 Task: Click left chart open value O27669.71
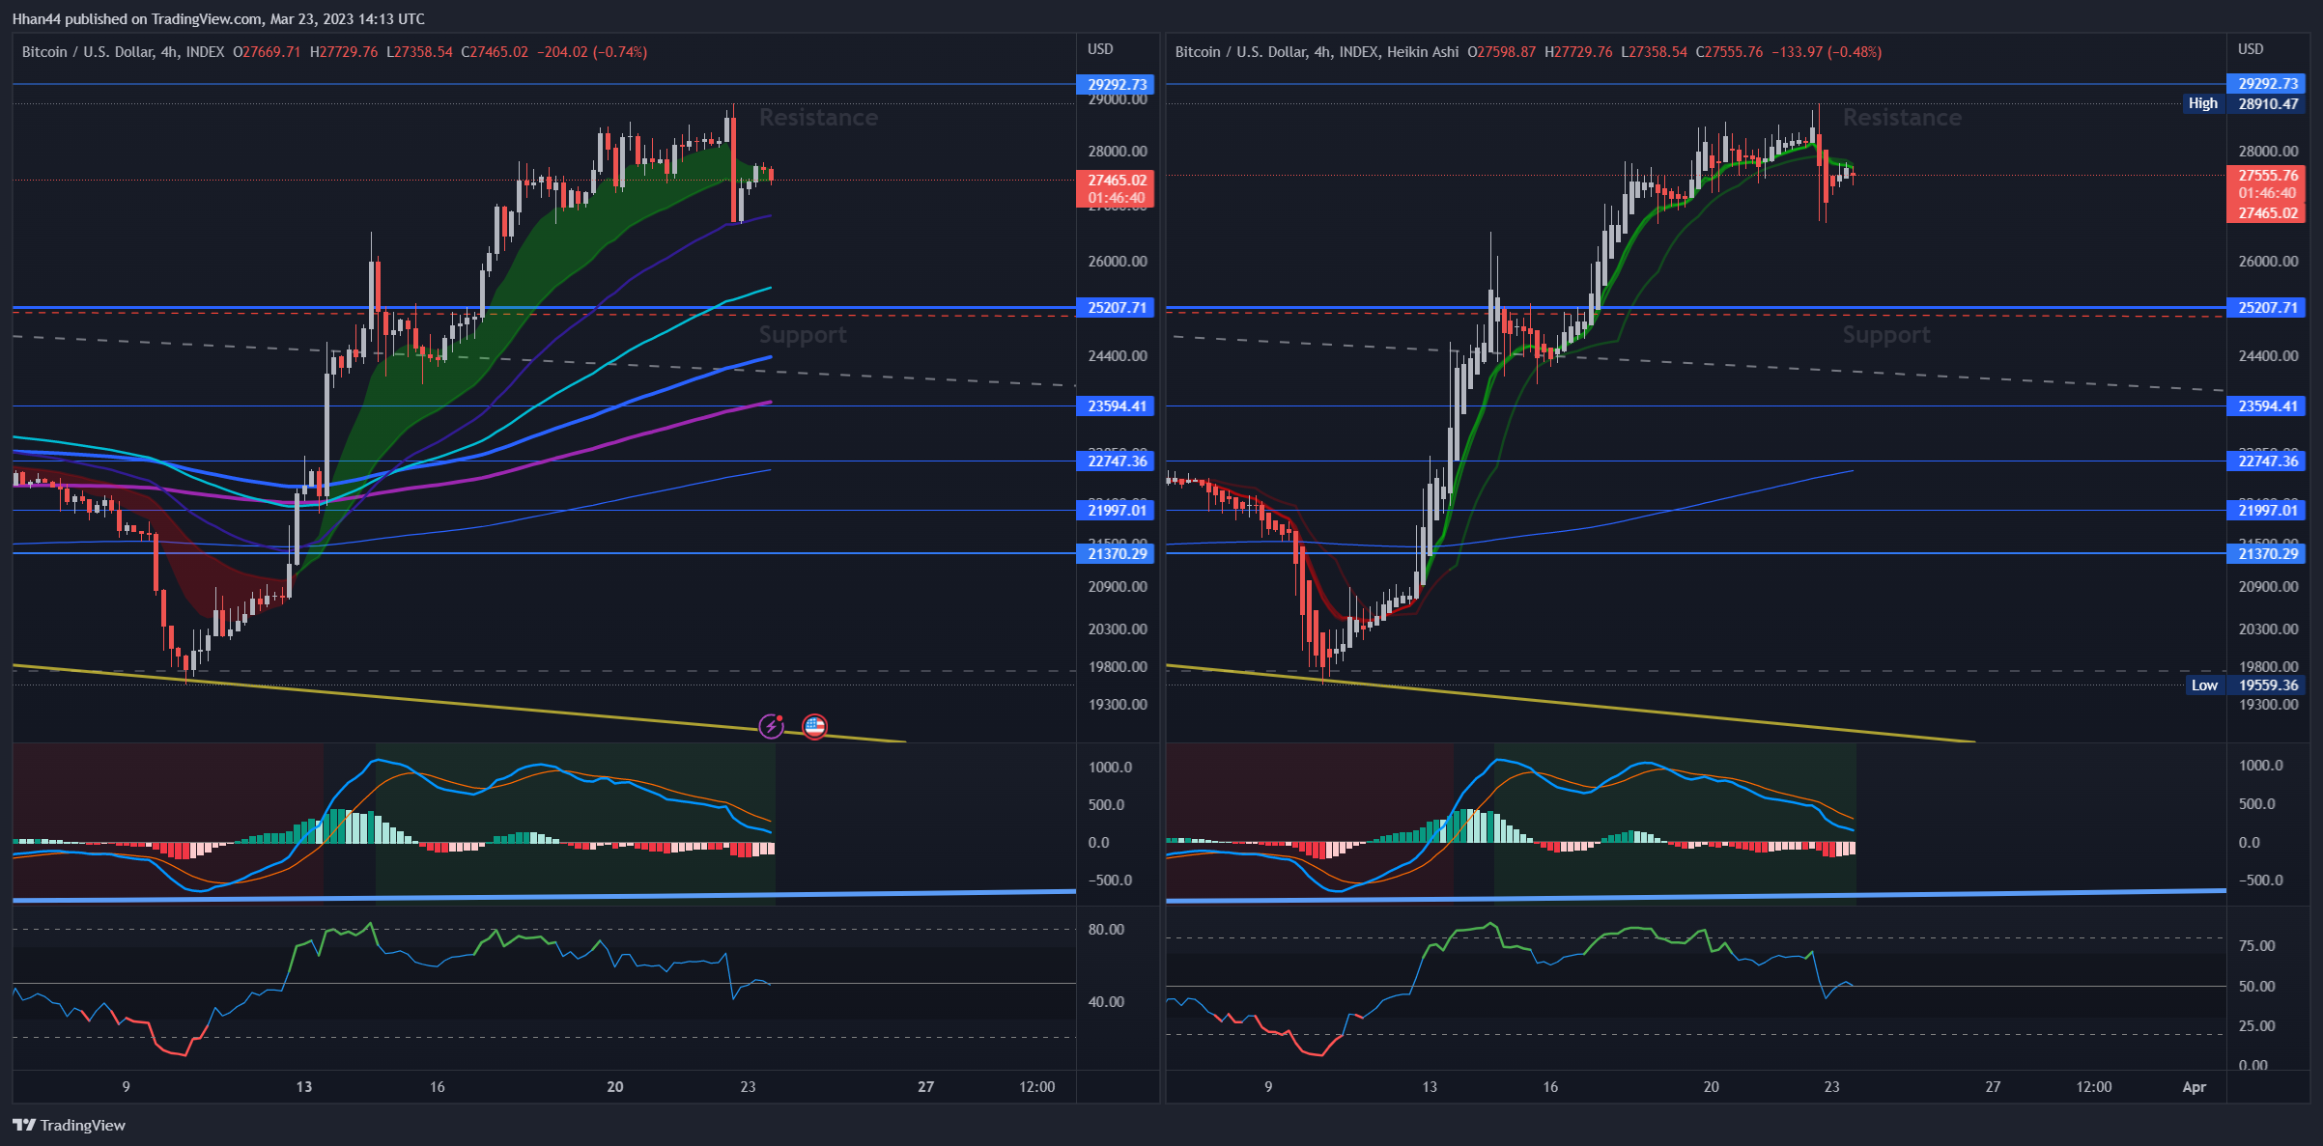click(267, 52)
